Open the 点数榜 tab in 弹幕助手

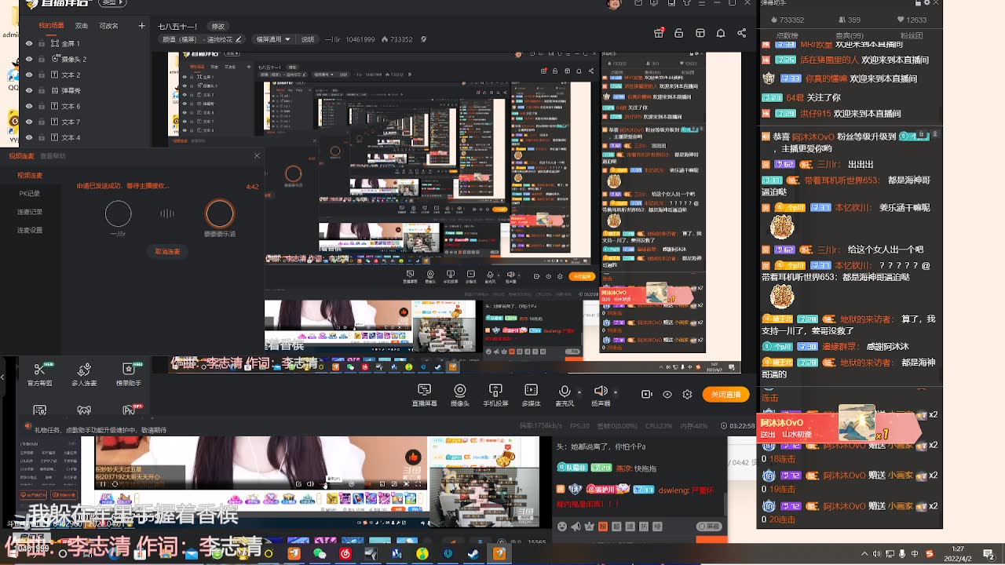pos(788,35)
